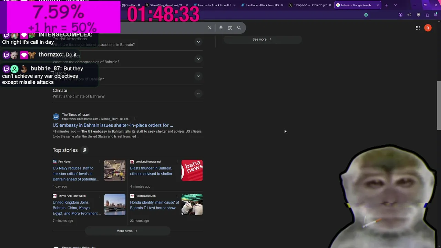Open new browser tab
441x248 pixels.
(386, 5)
